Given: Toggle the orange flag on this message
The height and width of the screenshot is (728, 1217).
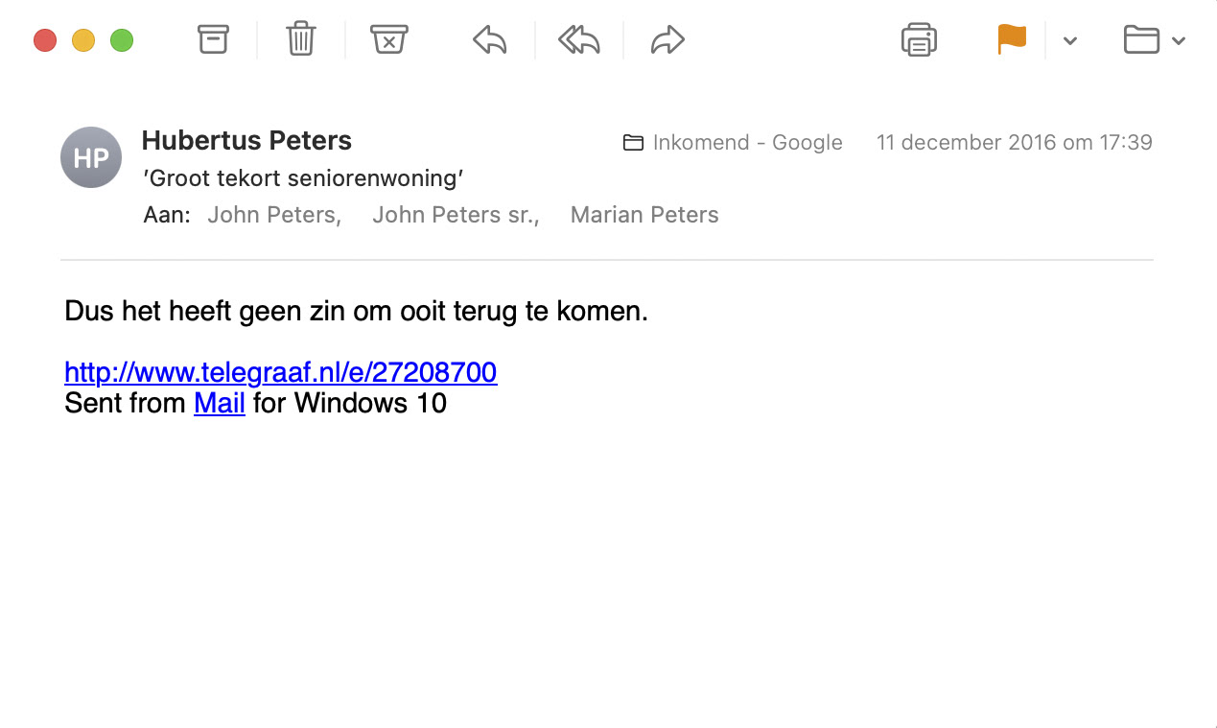Looking at the screenshot, I should 1012,39.
